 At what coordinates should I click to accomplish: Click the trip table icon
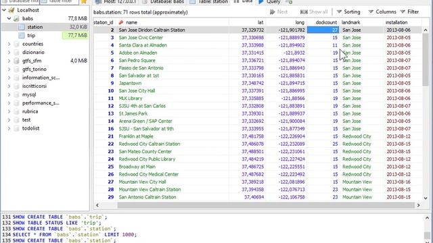[22, 35]
